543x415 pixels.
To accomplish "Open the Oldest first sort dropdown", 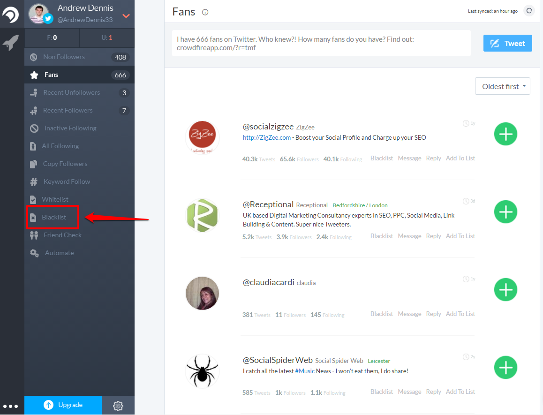I will tap(503, 86).
